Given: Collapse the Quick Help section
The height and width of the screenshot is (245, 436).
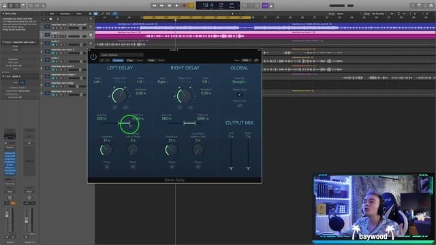Looking at the screenshot, I should point(3,14).
